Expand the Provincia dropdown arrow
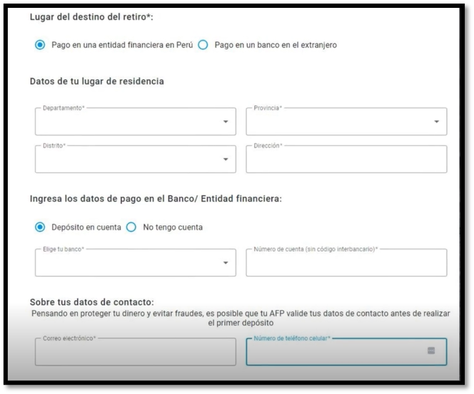The image size is (474, 394). pyautogui.click(x=437, y=122)
